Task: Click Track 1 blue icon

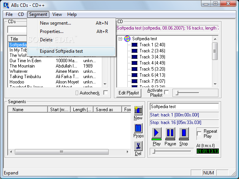Action: click(135, 45)
